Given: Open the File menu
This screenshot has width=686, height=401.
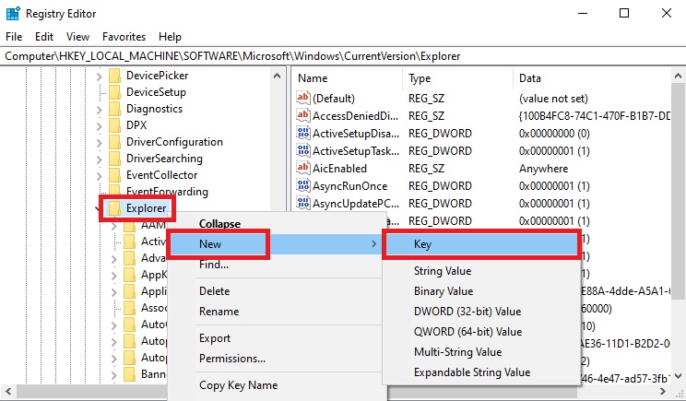Looking at the screenshot, I should coord(14,37).
